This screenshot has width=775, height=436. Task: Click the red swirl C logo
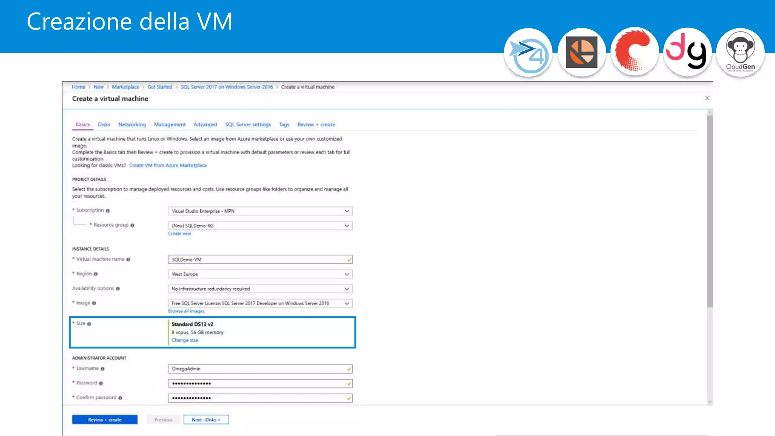click(x=634, y=52)
